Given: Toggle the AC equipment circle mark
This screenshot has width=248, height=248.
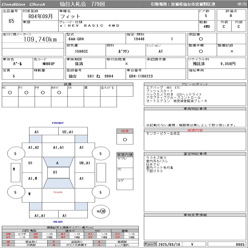Looking at the screenshot, I should [10, 92].
